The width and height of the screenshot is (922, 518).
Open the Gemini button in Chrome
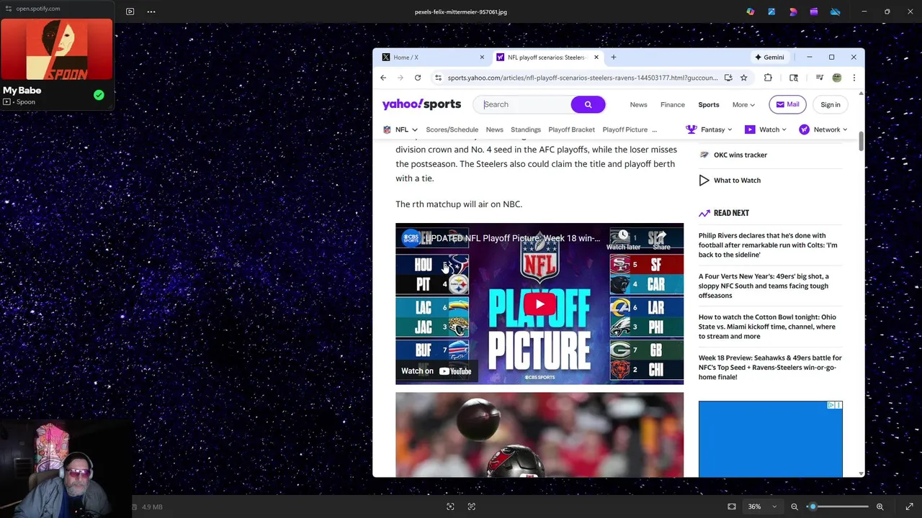769,57
